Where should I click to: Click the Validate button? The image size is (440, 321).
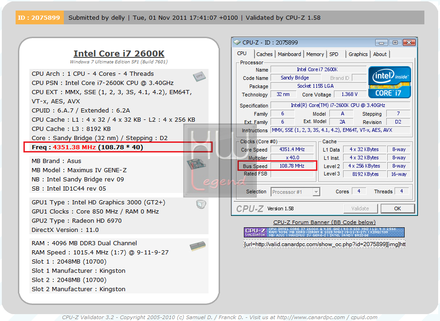point(360,208)
